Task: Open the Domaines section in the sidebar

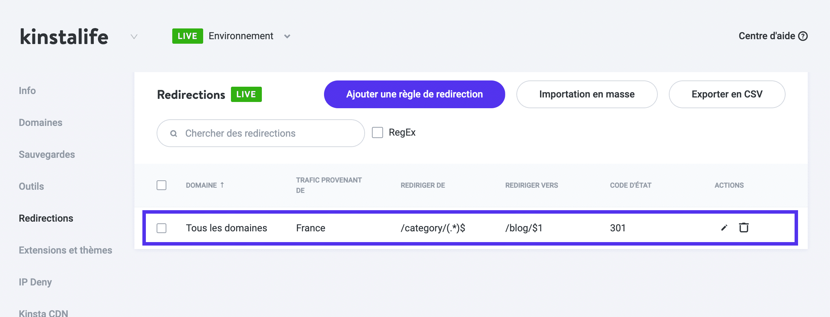Action: [40, 122]
